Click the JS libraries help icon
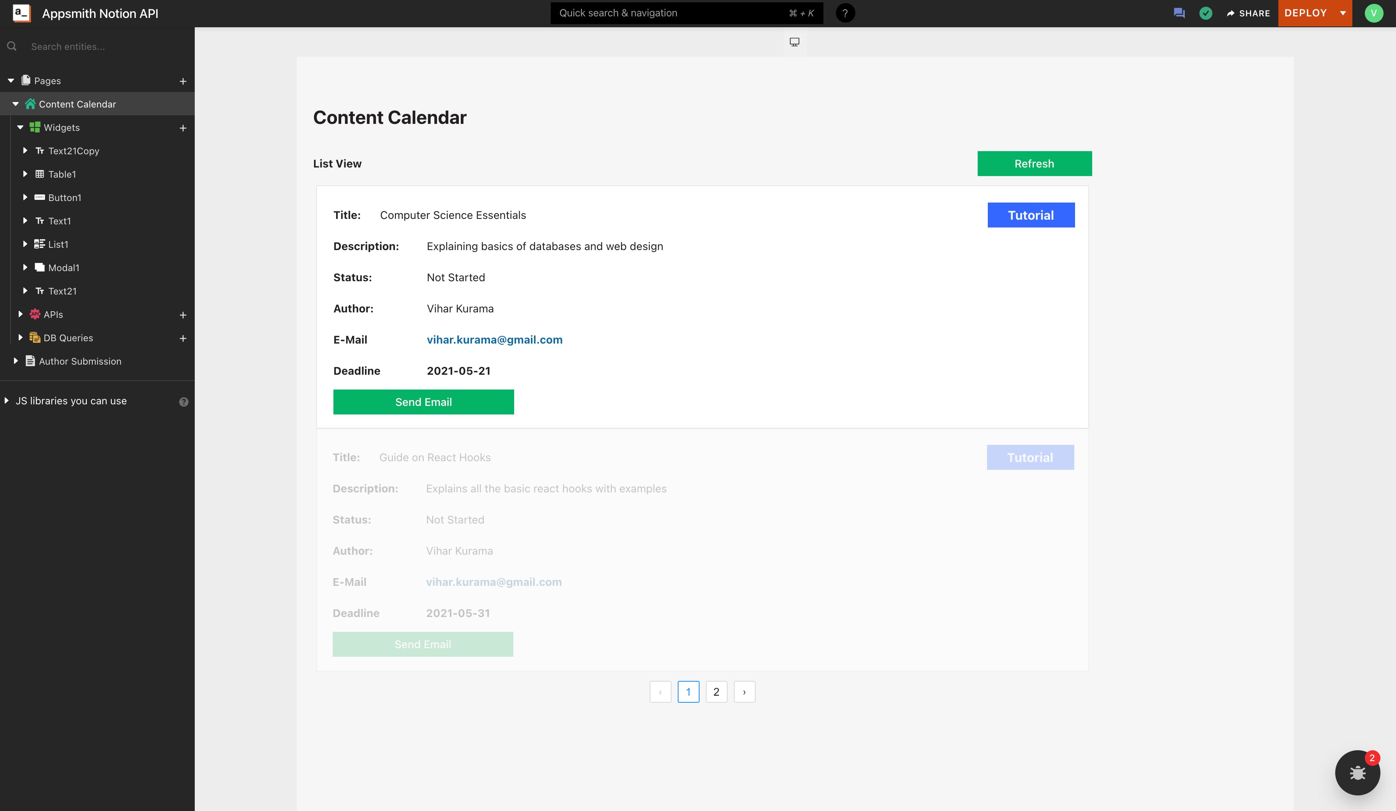The height and width of the screenshot is (811, 1396). point(183,402)
